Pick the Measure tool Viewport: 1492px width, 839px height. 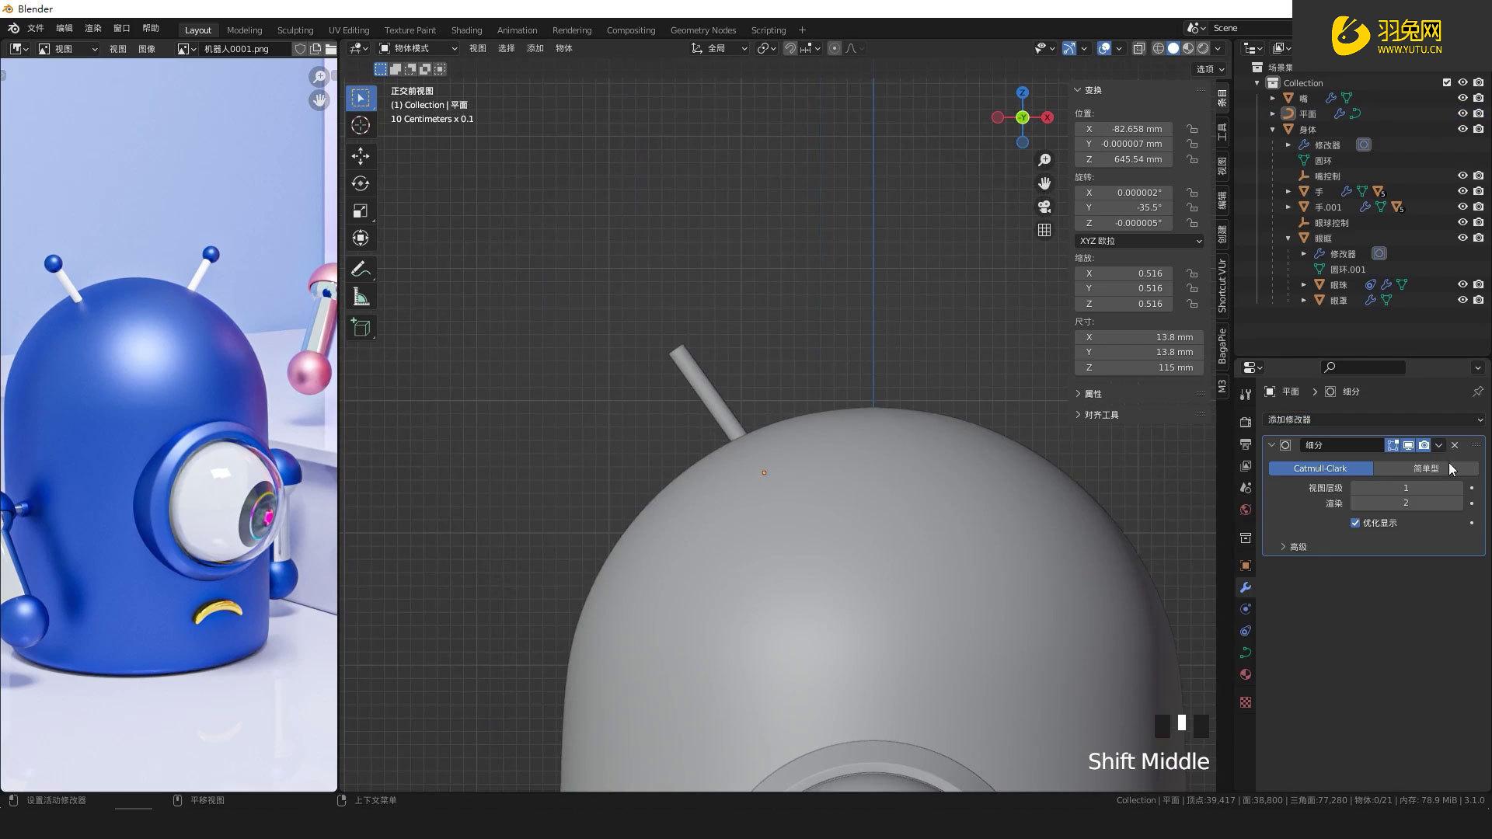click(361, 296)
